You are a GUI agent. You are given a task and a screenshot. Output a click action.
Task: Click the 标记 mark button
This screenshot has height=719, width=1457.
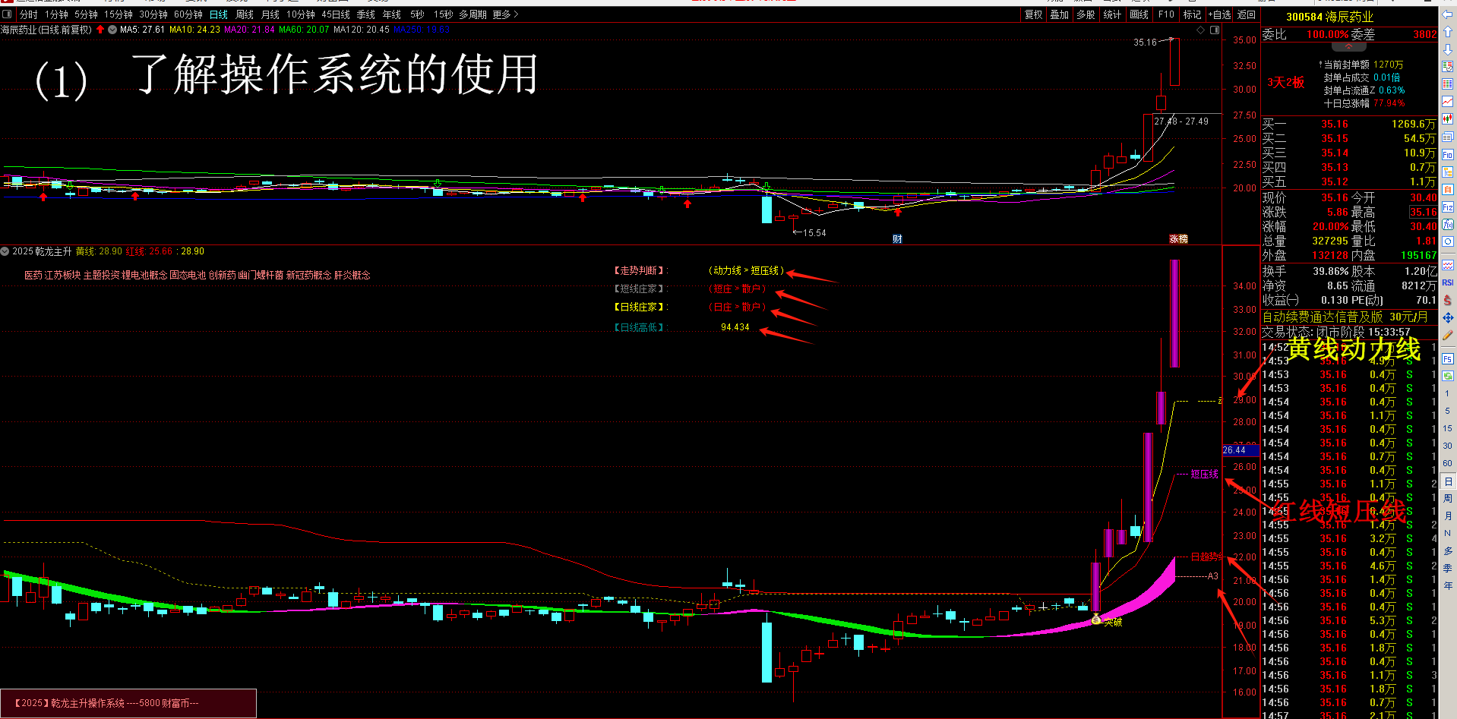tap(1193, 14)
